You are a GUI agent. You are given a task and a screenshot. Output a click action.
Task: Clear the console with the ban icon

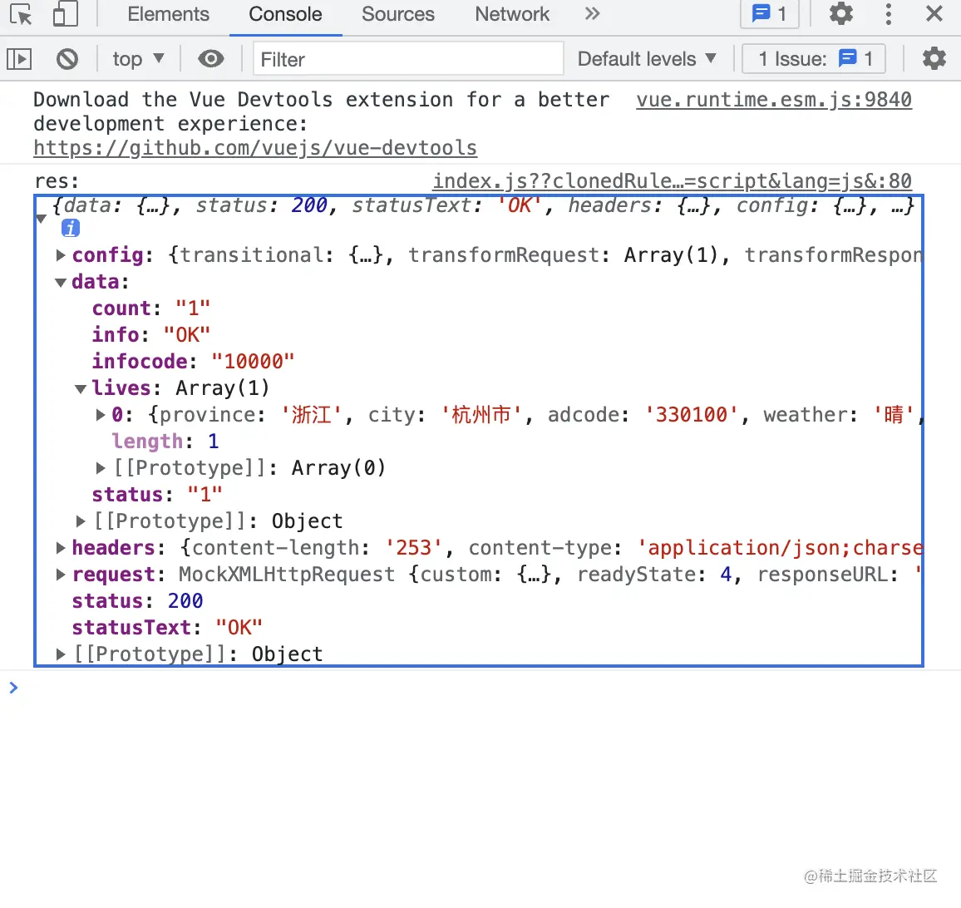67,59
